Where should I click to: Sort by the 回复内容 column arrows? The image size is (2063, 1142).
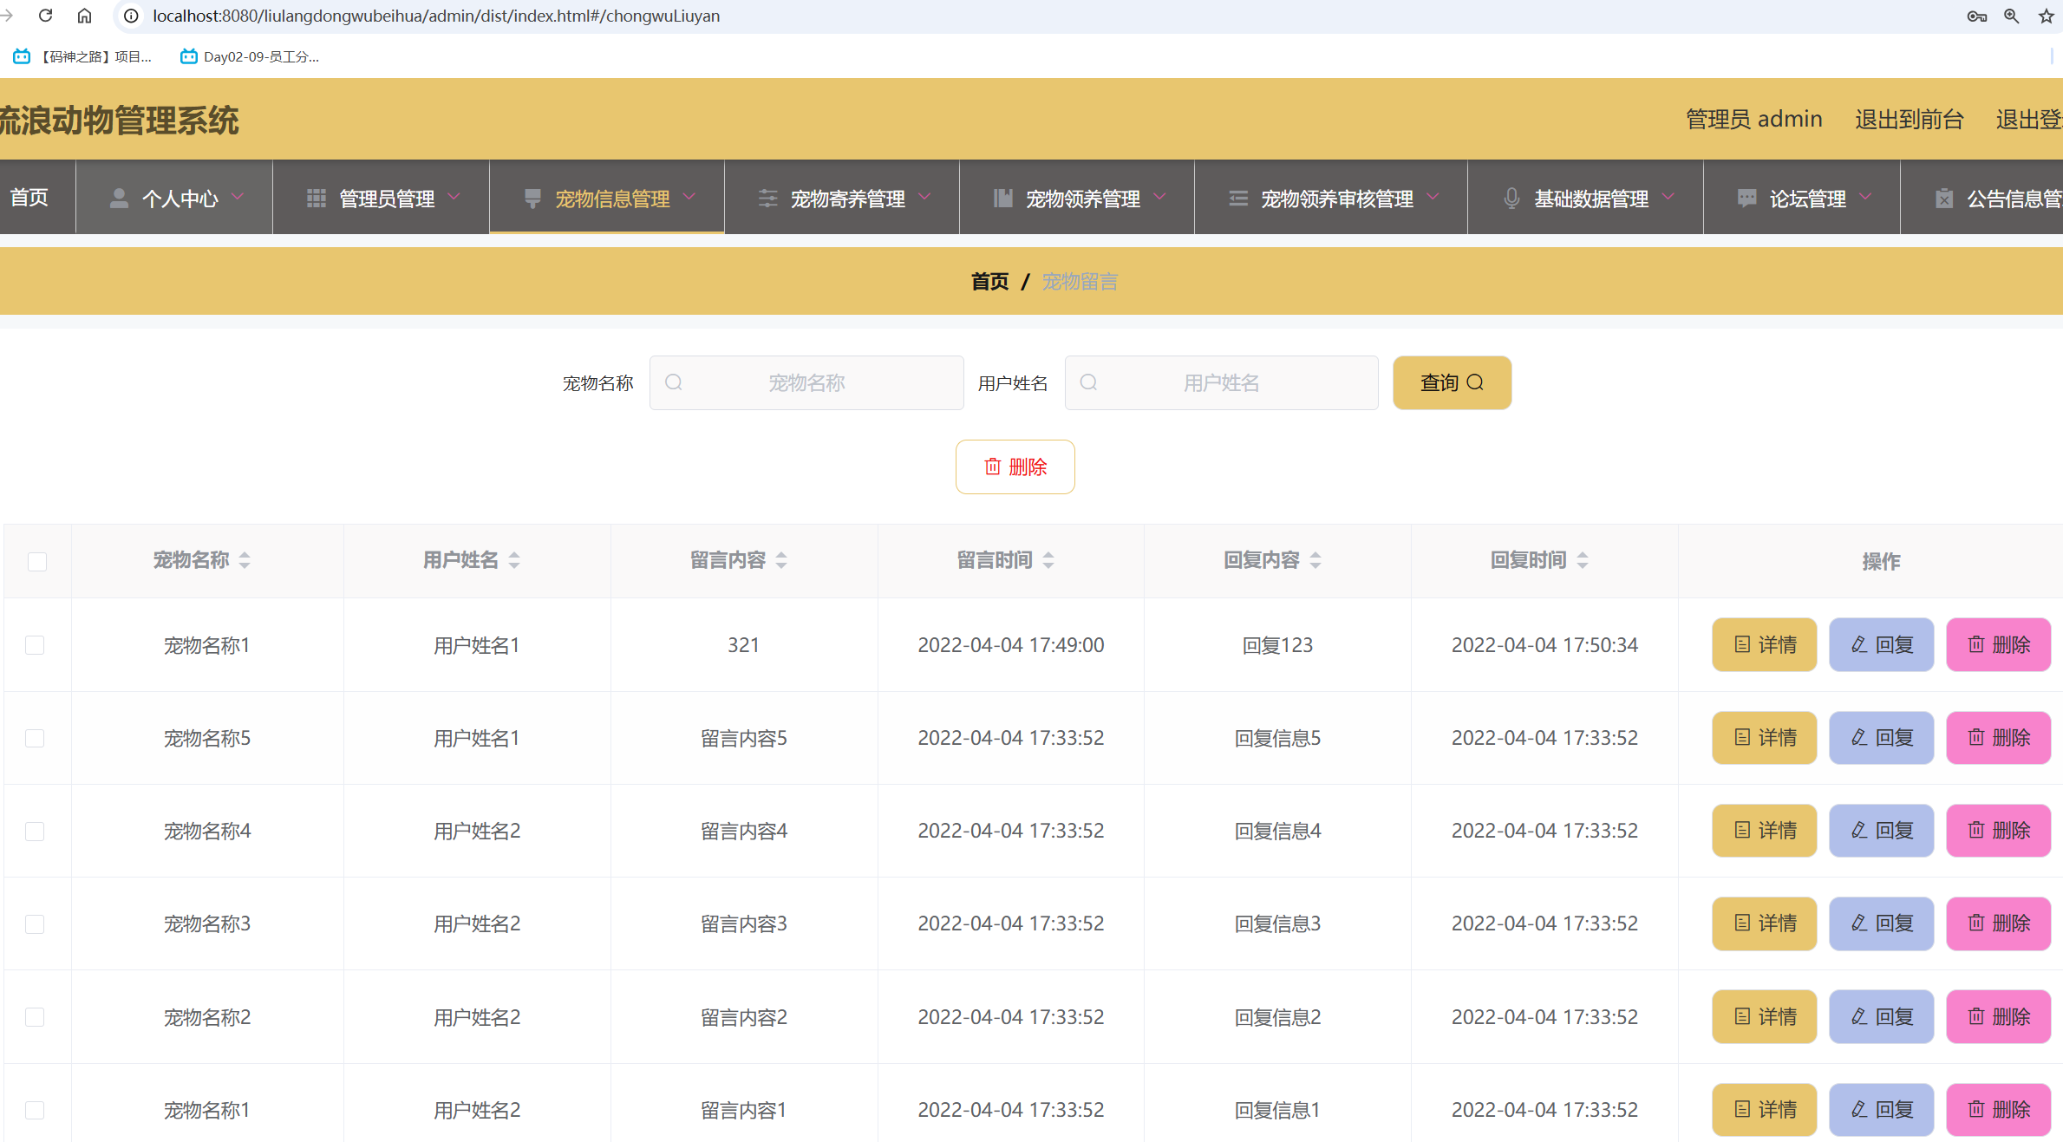point(1315,560)
